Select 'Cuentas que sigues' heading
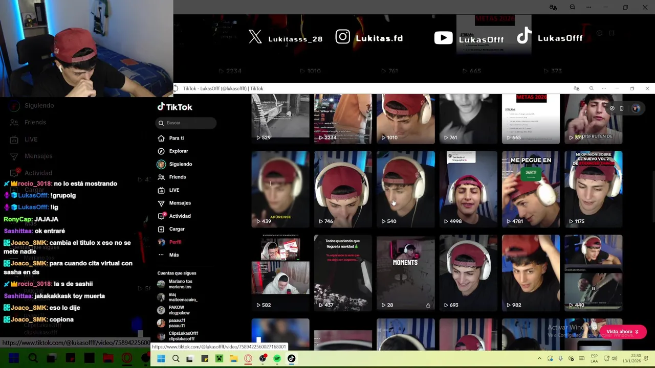 click(177, 273)
